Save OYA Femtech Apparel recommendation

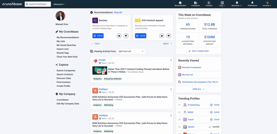click(141, 36)
